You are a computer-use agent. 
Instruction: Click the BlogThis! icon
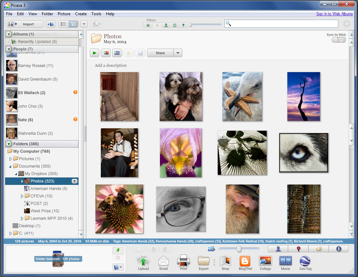[x=245, y=261]
